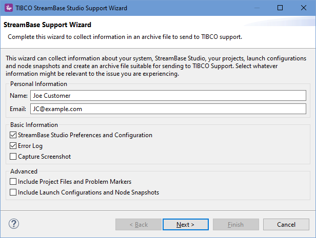Click the greyed-out Finish button
The width and height of the screenshot is (316, 238).
235,224
